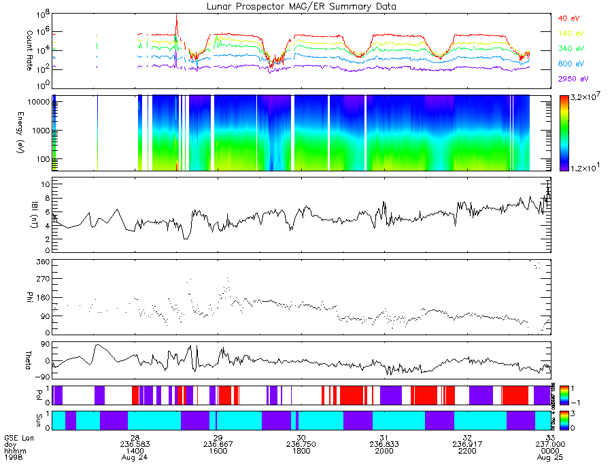Click the Sun panel color scale bar
Image resolution: width=612 pixels, height=476 pixels.
(x=564, y=420)
